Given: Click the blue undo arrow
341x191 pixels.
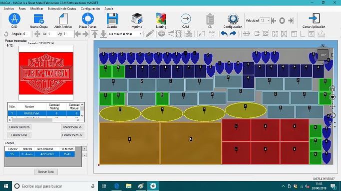Looking at the screenshot, I should pyautogui.click(x=224, y=34).
